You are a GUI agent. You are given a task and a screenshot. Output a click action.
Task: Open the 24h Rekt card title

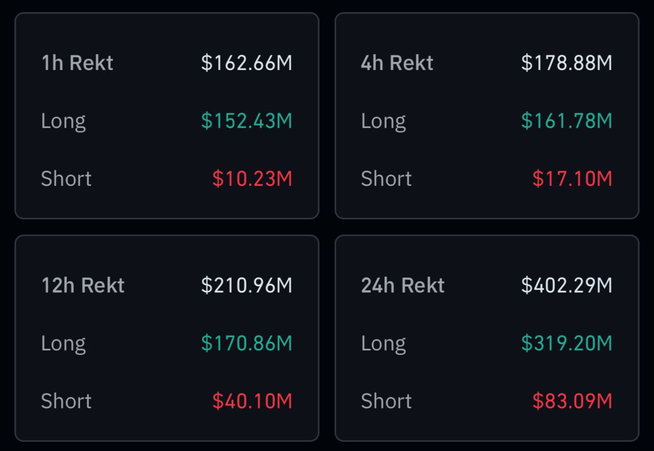click(x=403, y=285)
